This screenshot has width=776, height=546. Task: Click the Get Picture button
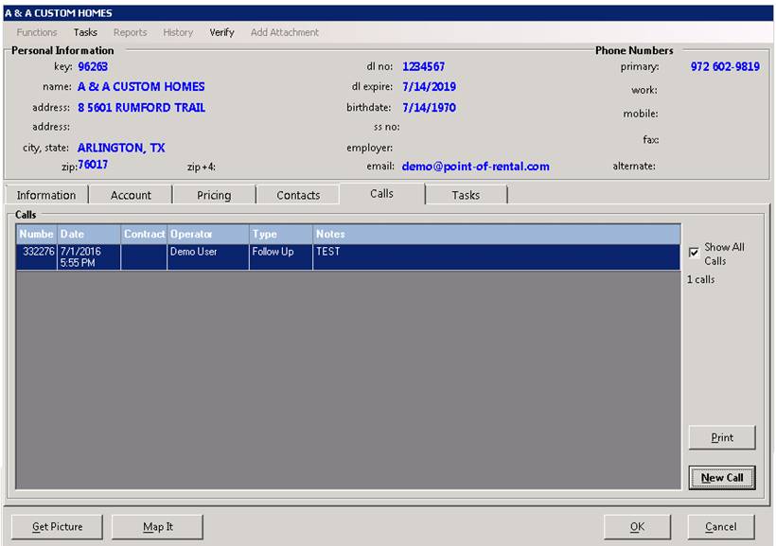coord(57,527)
